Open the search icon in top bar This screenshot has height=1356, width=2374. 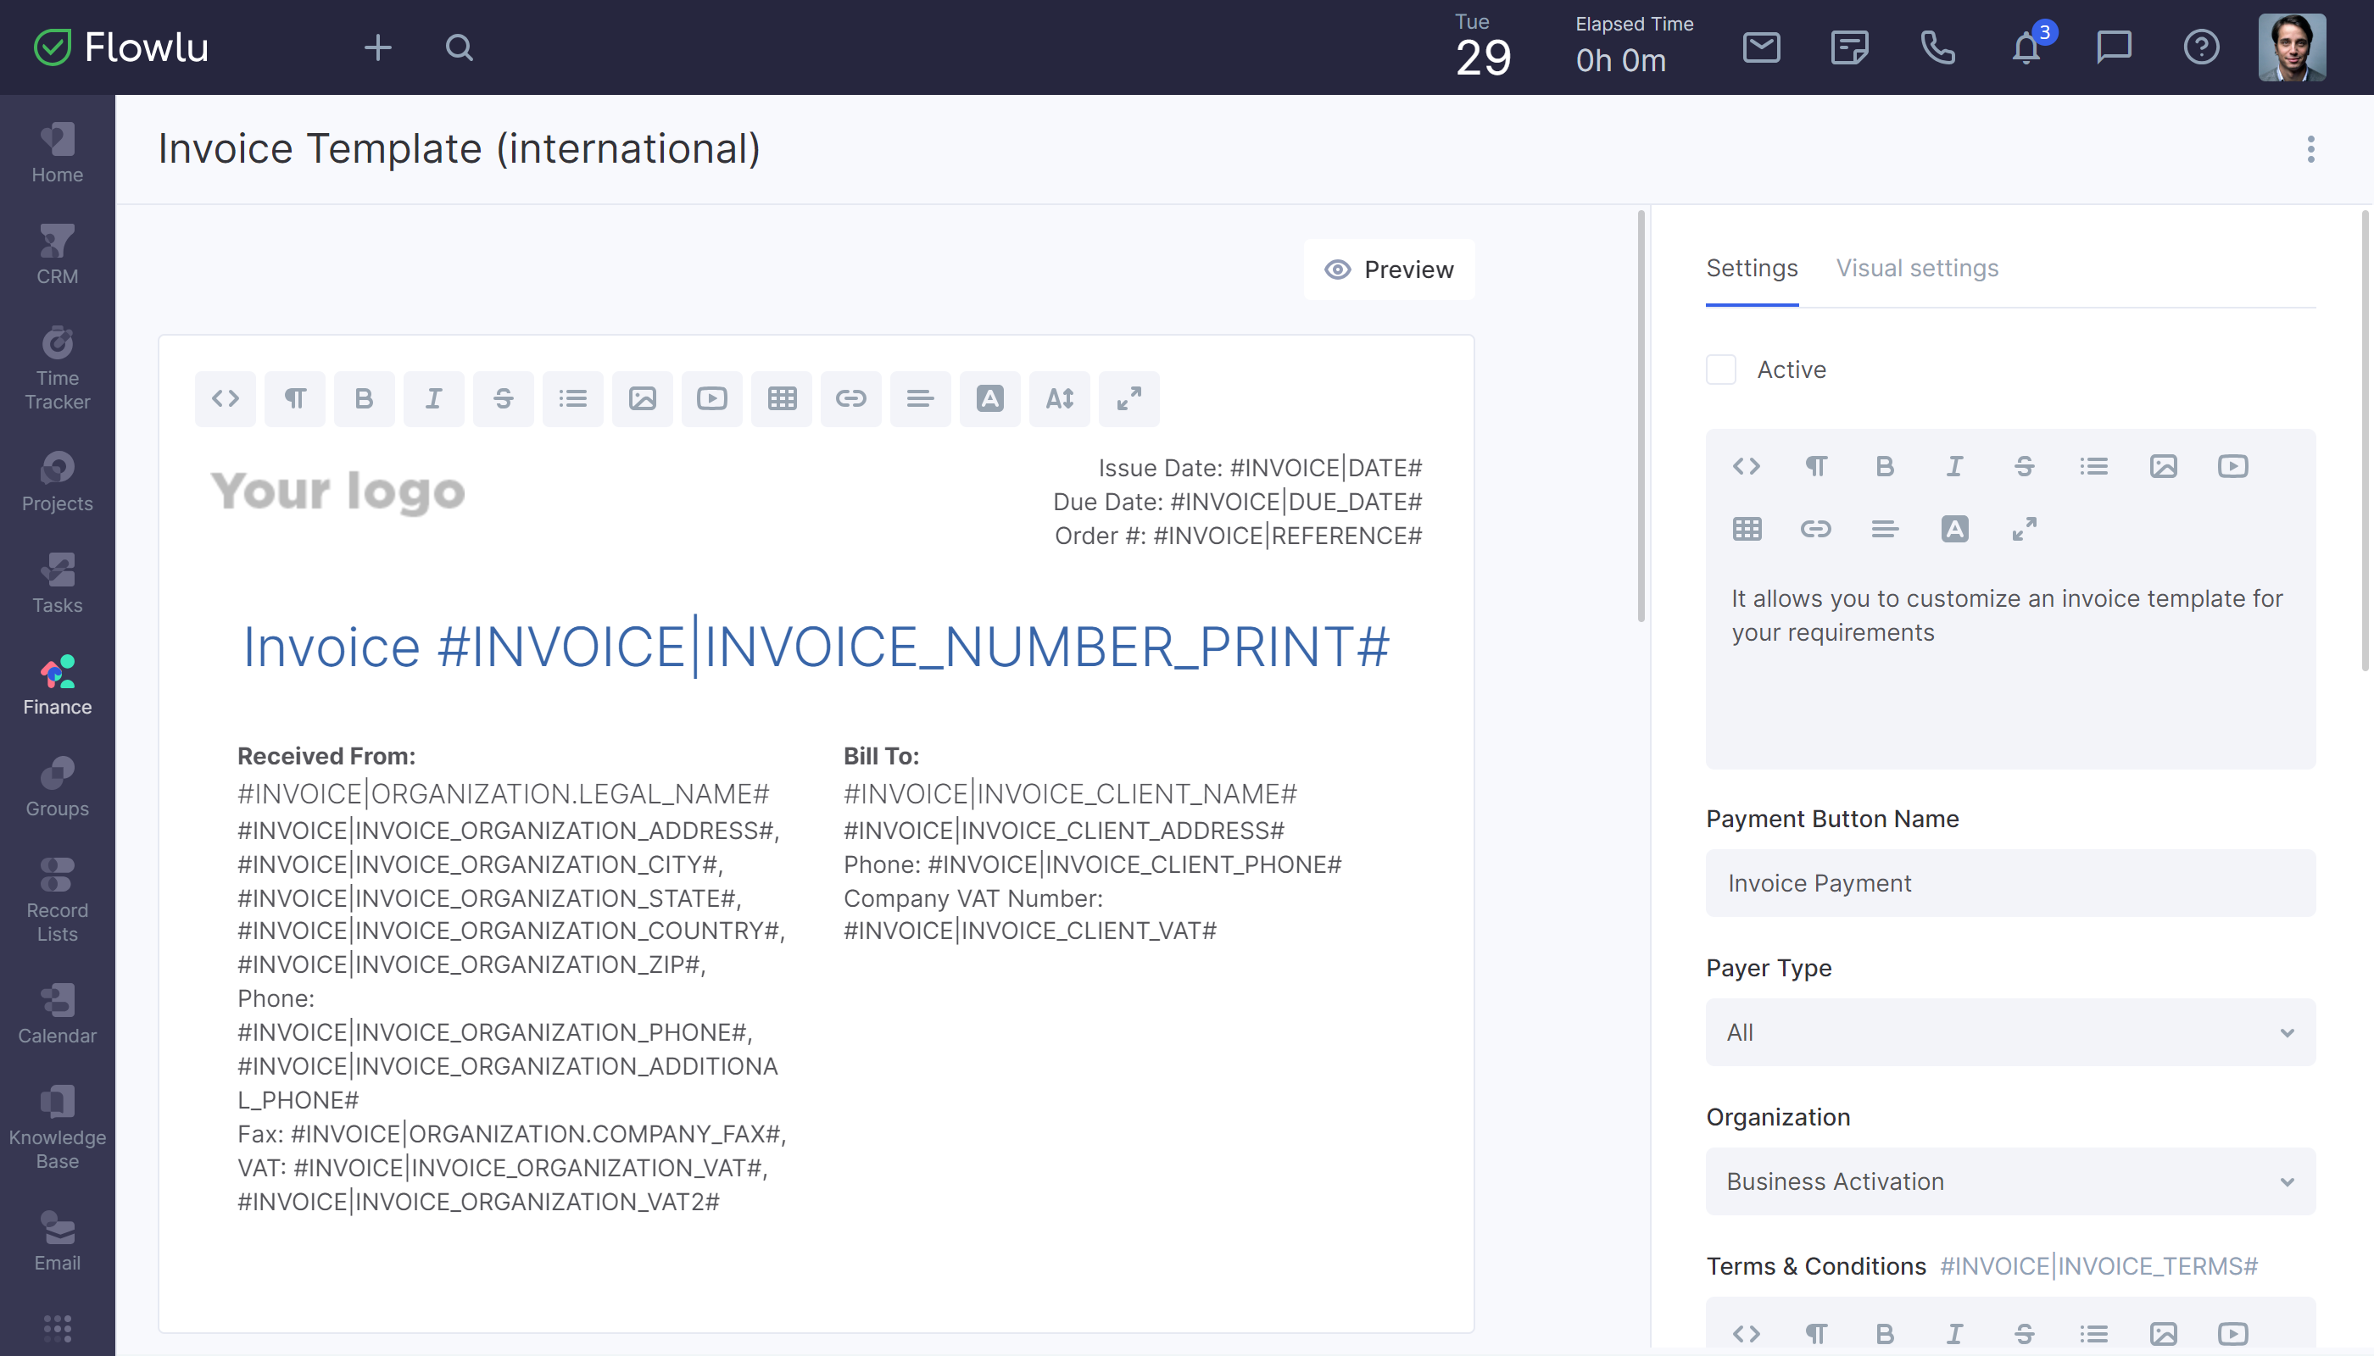tap(460, 47)
